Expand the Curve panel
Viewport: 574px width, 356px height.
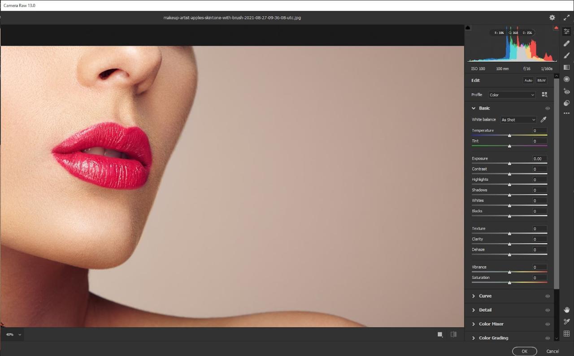click(x=484, y=296)
